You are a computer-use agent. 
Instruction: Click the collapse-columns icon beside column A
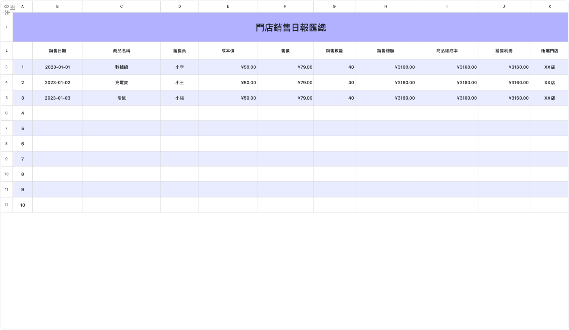tap(13, 7)
